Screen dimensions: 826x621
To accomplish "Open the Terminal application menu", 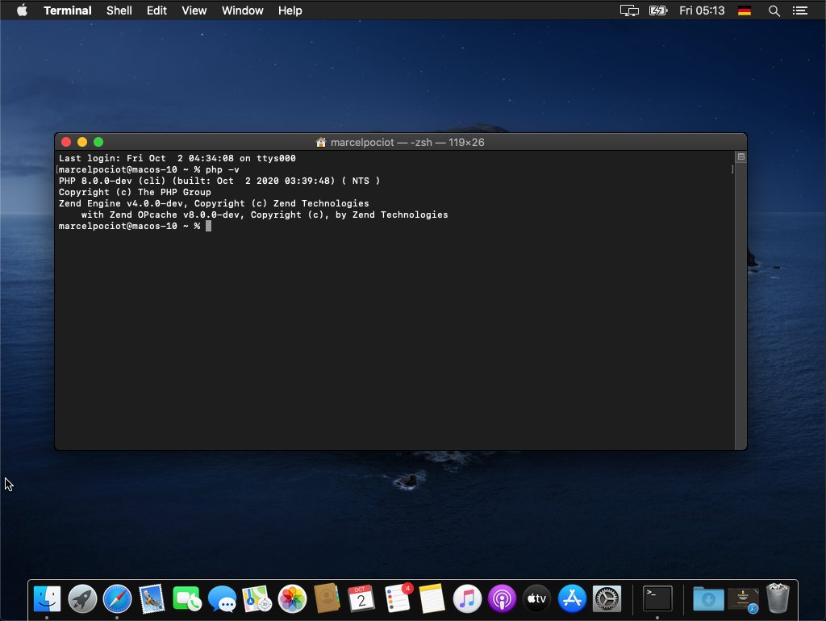I will point(68,10).
